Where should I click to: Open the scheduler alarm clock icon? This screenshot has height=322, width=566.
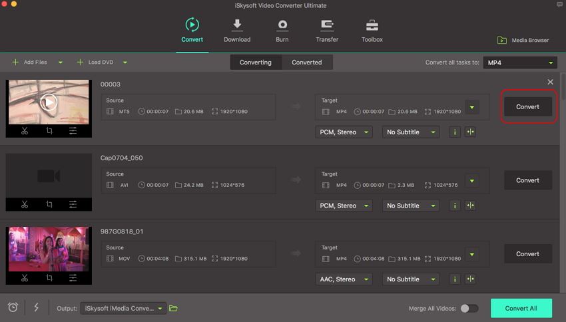click(13, 307)
